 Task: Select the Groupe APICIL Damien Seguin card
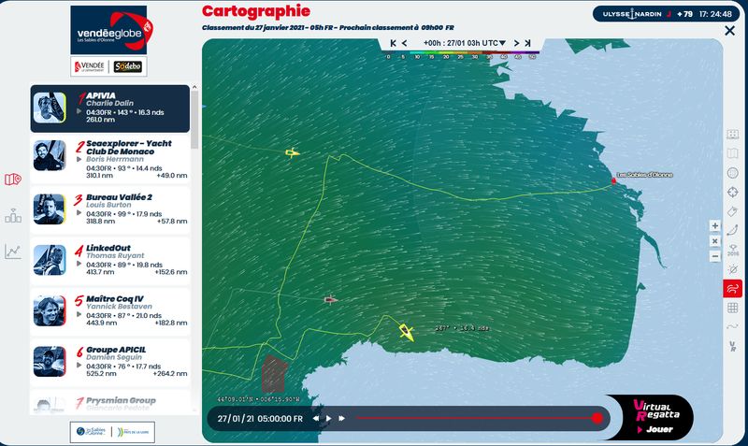(110, 363)
